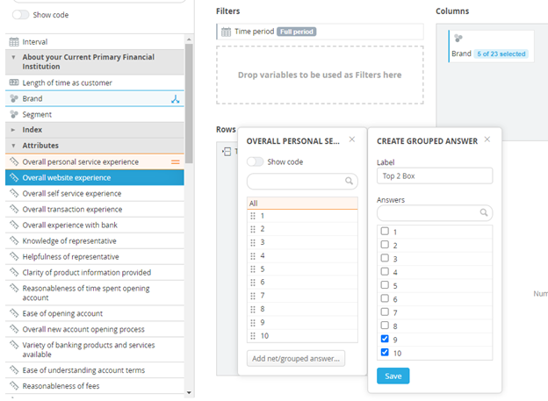Click the search box in the Overall Personal Service popup
The image size is (548, 401).
(x=302, y=181)
